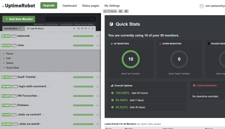Viewport: 225px width, 129px height.
Task: Open link icon next to SaaS Tutotial
Action: point(37,77)
